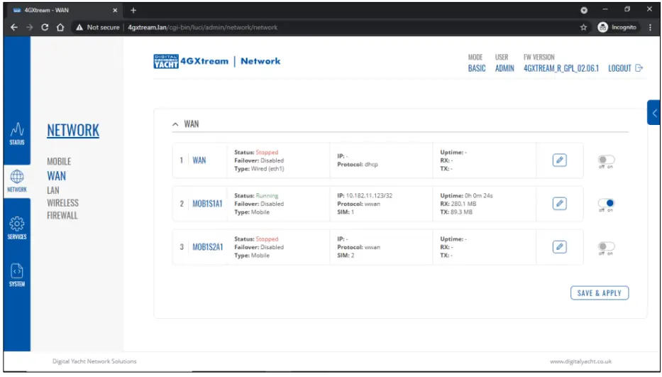Viewport: 662px width, 377px height.
Task: Click the IP 10.182.11.123/32 text
Action: click(x=365, y=196)
